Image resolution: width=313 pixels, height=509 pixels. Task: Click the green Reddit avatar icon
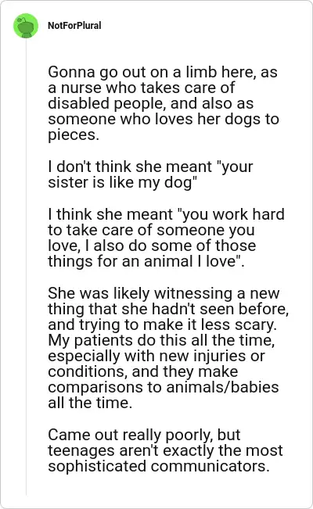26,26
